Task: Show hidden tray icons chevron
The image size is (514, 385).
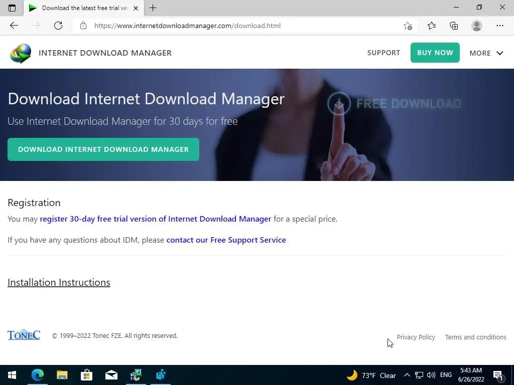Action: (407, 375)
